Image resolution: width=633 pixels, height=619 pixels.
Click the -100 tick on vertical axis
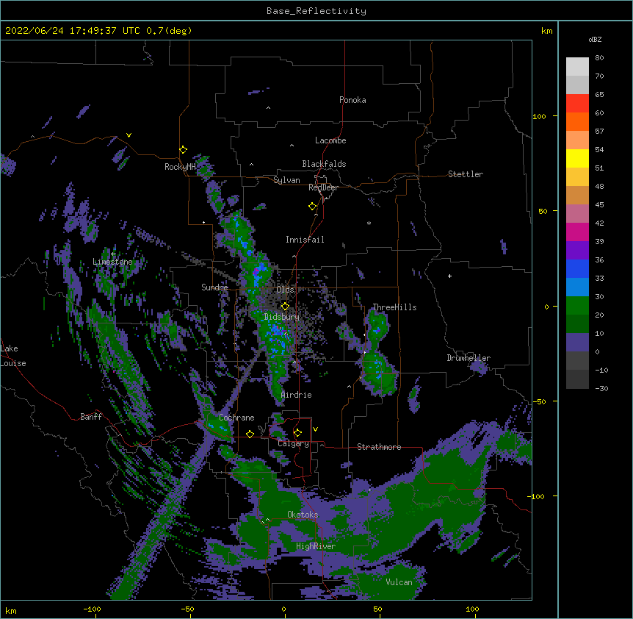coord(538,496)
